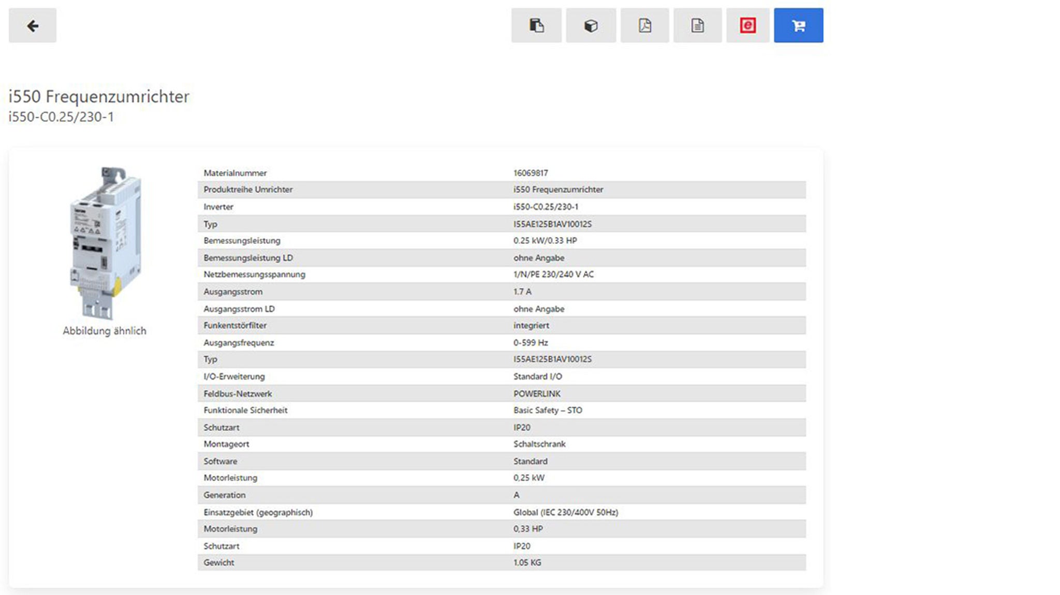Viewport: 1060px width, 595px height.
Task: Click the copy/paste clipboard icon
Action: (x=536, y=25)
